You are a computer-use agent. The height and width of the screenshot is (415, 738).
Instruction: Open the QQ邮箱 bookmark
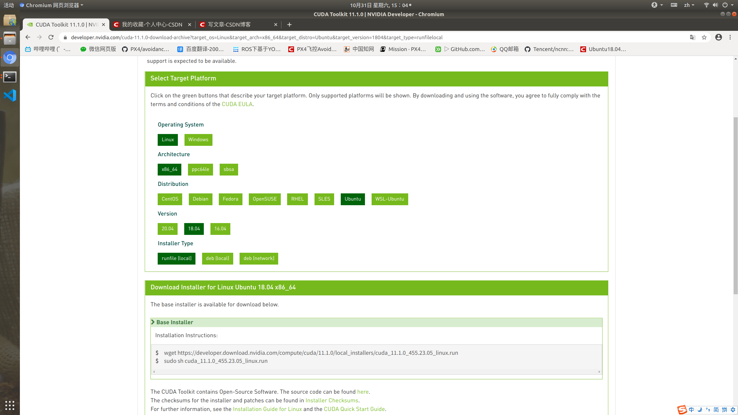pyautogui.click(x=505, y=49)
